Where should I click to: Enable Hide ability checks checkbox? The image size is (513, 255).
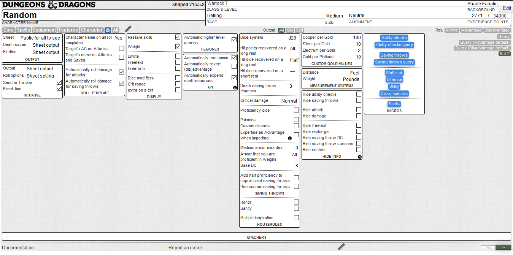click(359, 94)
